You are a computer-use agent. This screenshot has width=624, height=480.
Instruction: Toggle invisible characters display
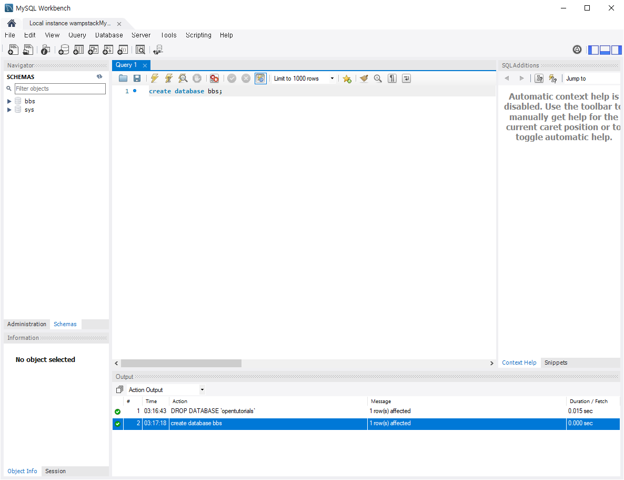tap(392, 79)
